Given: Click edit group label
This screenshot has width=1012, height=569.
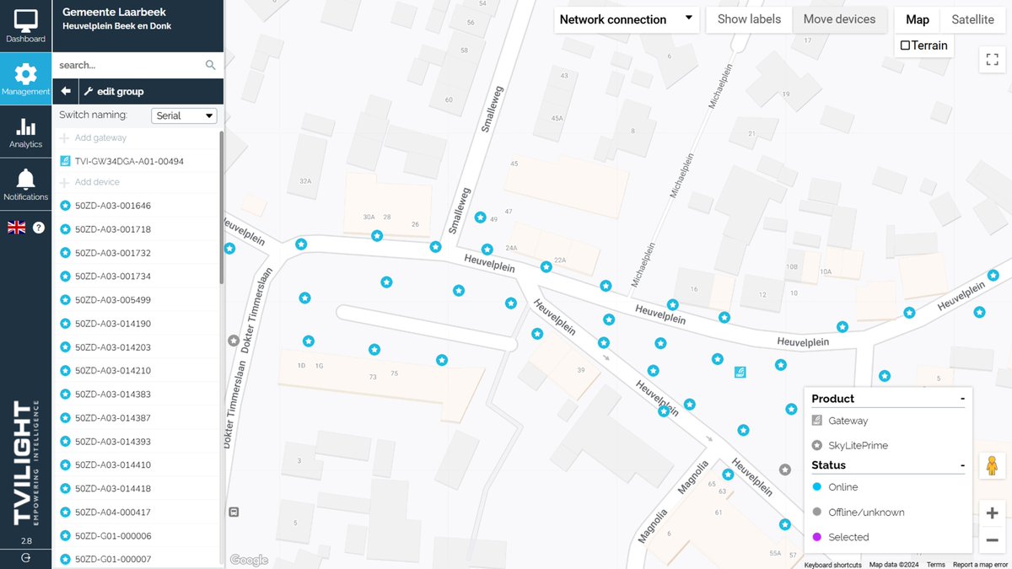Looking at the screenshot, I should (121, 91).
